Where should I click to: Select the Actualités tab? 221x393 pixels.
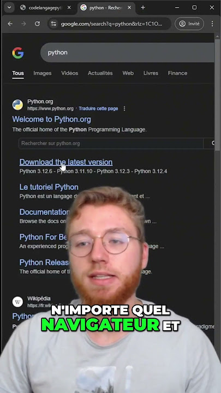100,73
